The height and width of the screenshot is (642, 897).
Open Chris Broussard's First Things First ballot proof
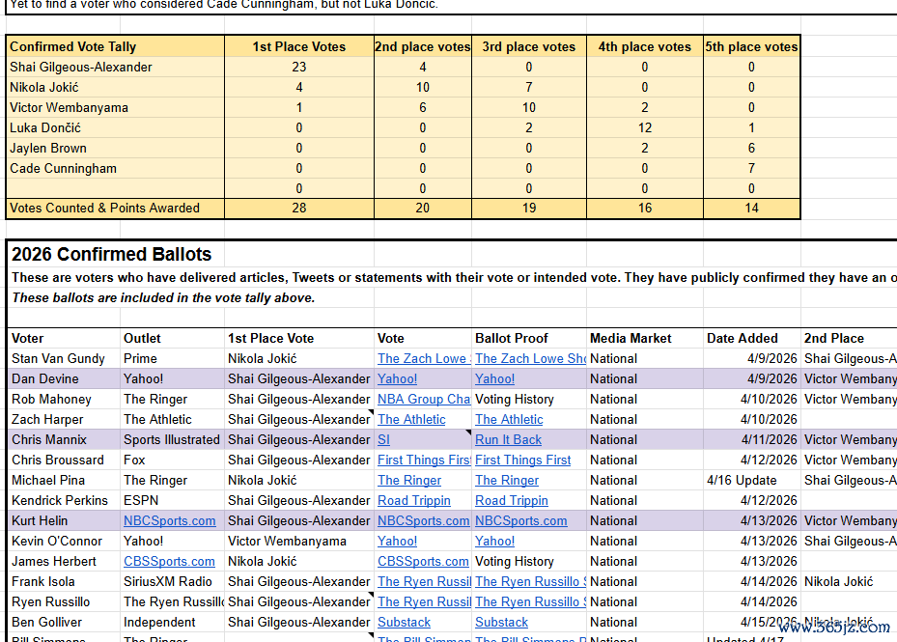click(x=522, y=460)
